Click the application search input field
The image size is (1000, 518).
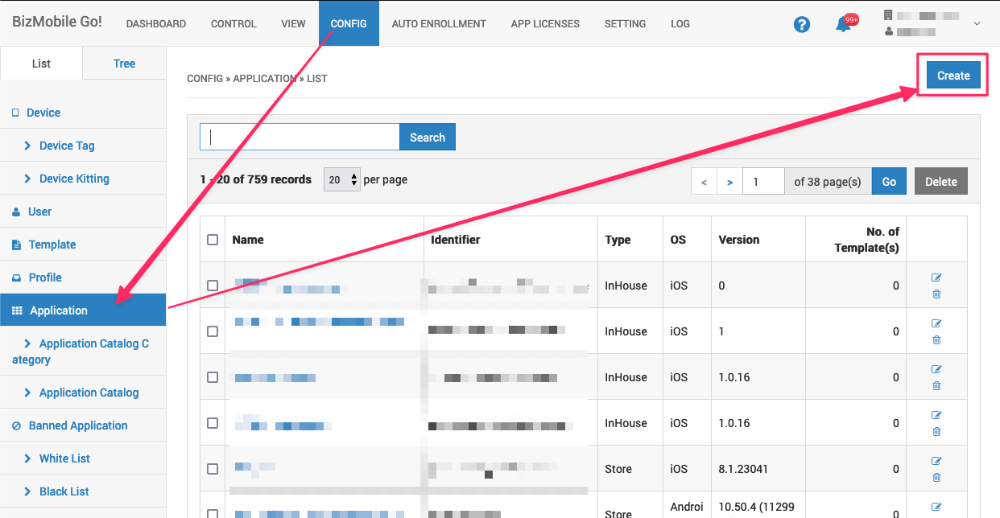(x=300, y=137)
